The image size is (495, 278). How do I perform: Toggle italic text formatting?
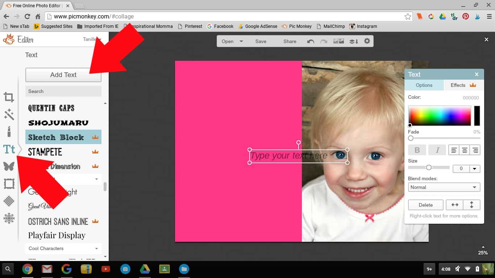437,150
